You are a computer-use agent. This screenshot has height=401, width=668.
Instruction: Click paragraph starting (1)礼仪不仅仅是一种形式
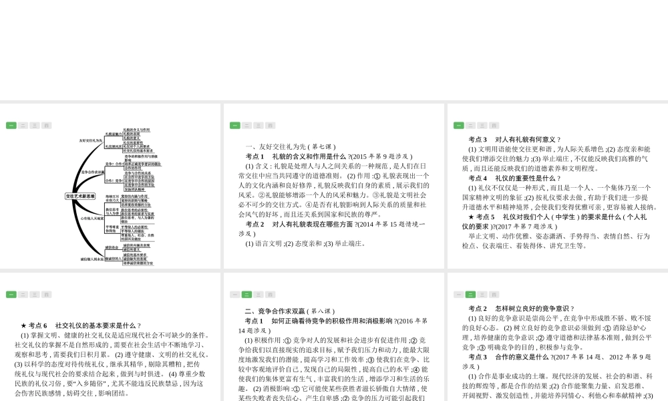pos(559,197)
